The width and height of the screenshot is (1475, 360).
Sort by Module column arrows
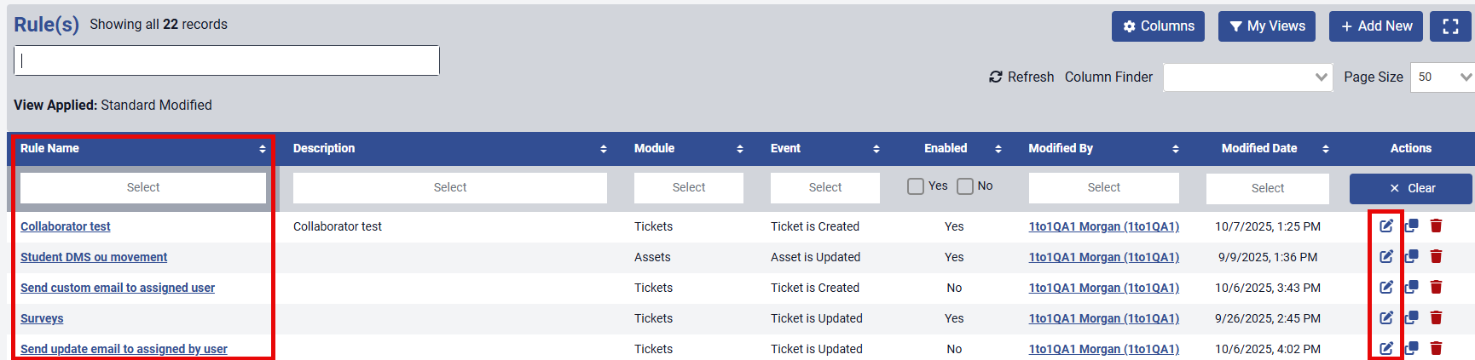[x=740, y=149]
